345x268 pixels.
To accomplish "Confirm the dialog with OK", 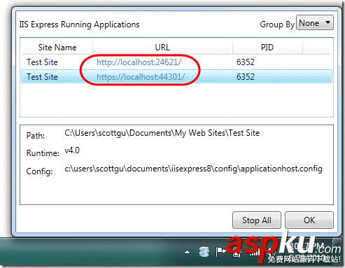I will 309,220.
